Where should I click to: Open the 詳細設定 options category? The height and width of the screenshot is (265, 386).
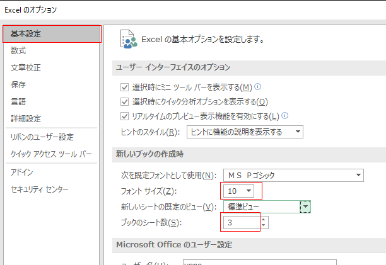(26, 118)
